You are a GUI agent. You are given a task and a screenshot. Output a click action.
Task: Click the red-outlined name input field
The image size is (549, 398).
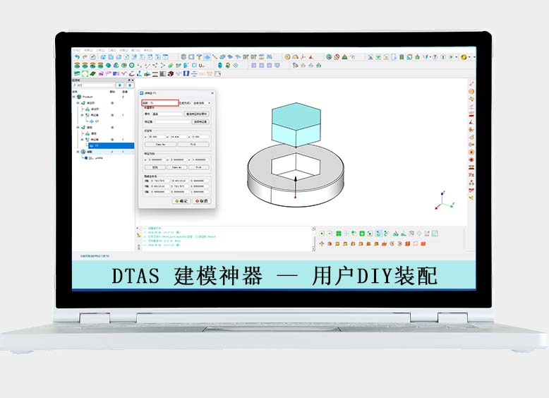(x=159, y=103)
